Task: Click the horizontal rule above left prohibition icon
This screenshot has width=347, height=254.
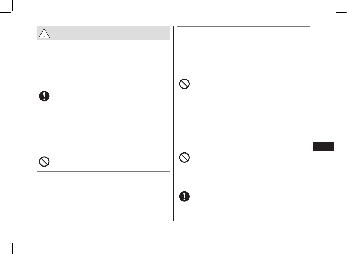Action: 103,145
